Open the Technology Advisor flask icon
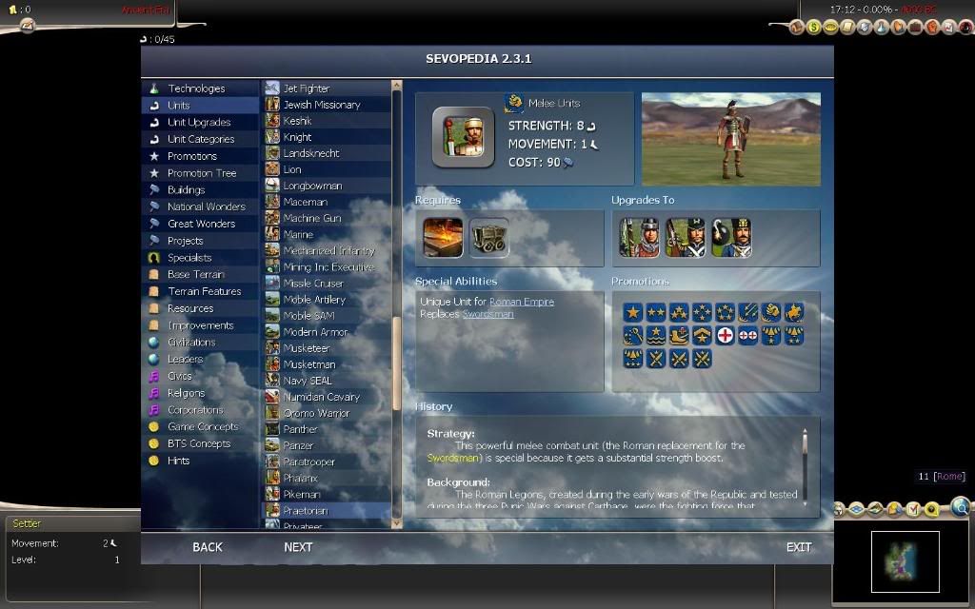Screen dimensions: 975x609 click(x=882, y=27)
